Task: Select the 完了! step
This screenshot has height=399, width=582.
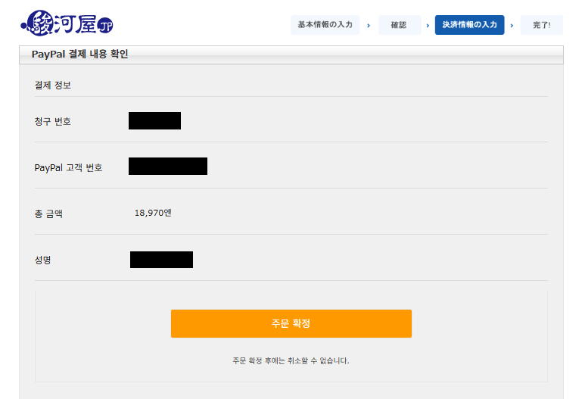Action: (x=542, y=25)
